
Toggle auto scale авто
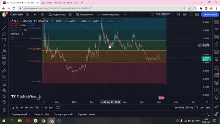pos(208,107)
